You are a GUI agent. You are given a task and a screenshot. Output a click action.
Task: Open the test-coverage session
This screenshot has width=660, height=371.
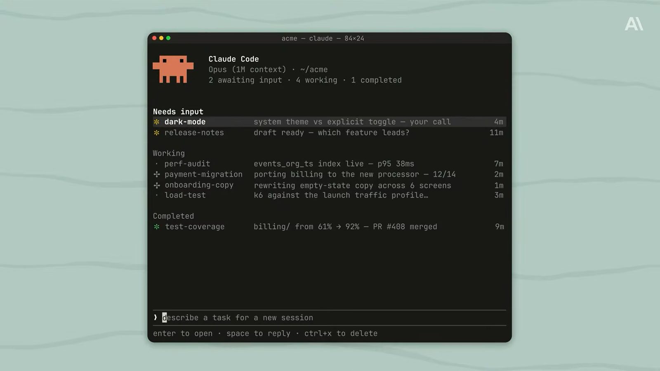[330, 227]
